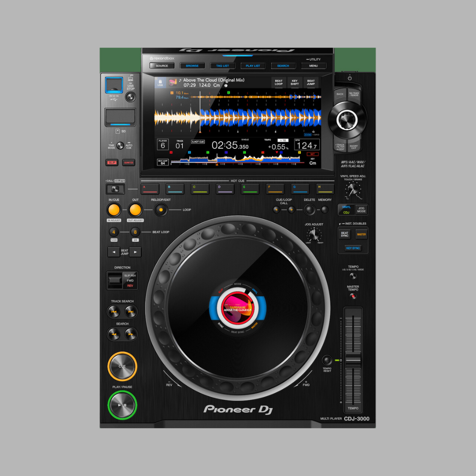Open the TAG LIST tab
The height and width of the screenshot is (476, 476).
tap(223, 66)
